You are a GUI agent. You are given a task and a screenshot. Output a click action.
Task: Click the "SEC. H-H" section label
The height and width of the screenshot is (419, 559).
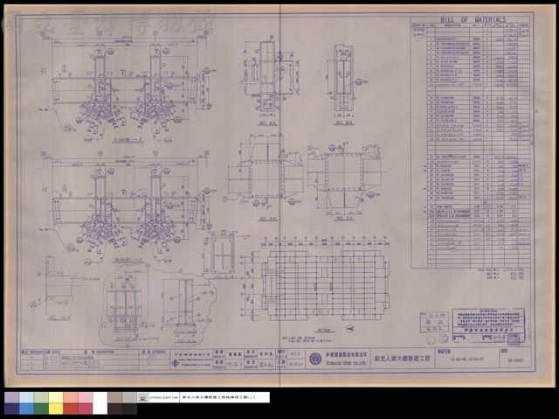[59, 318]
